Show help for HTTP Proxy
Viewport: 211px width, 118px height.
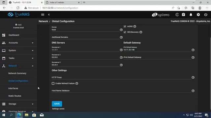click(193, 77)
